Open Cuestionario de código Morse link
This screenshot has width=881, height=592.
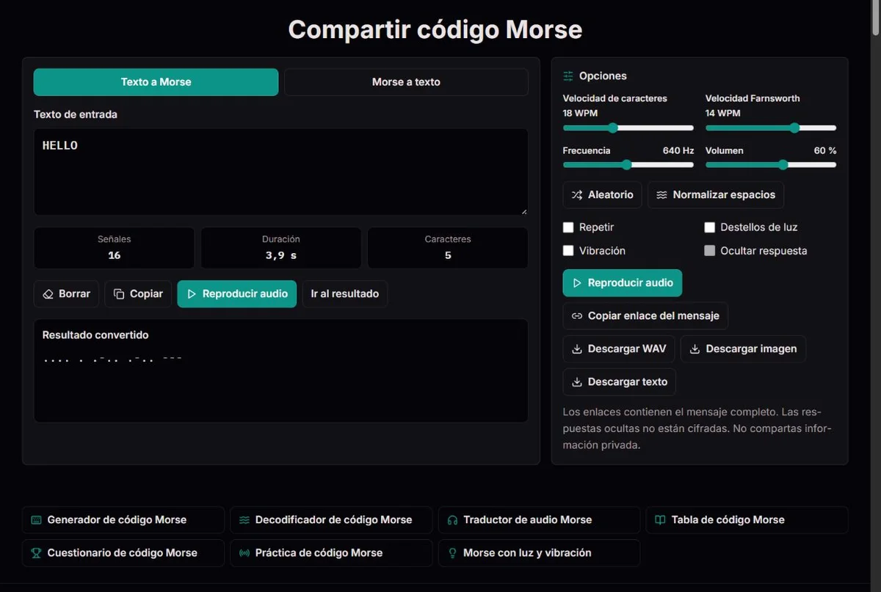point(123,553)
